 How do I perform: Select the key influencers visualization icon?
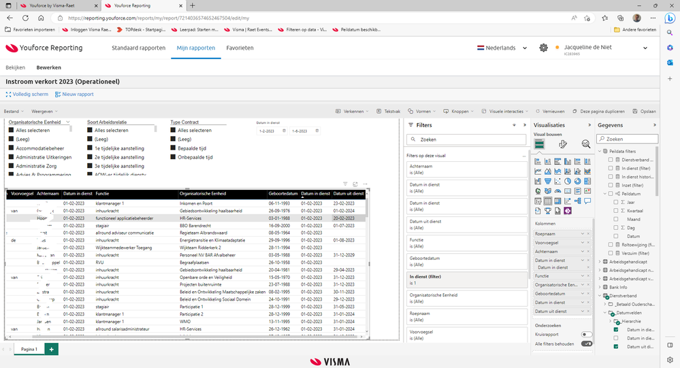(x=568, y=201)
